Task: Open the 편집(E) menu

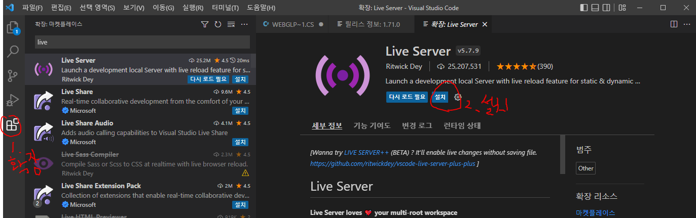Action: 61,8
